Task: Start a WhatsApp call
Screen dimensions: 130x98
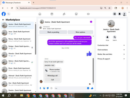Action: pos(53,76)
